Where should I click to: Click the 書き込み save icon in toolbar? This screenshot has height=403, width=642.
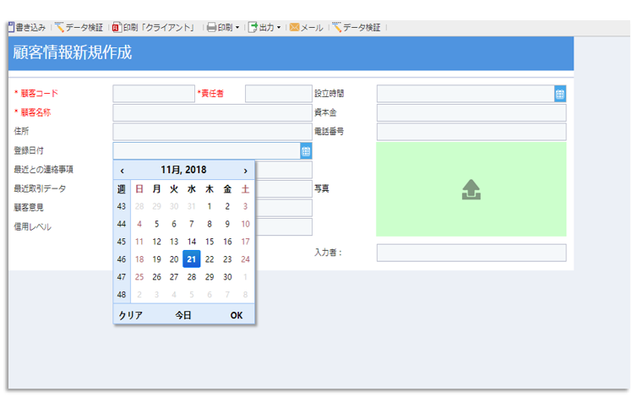pos(12,27)
